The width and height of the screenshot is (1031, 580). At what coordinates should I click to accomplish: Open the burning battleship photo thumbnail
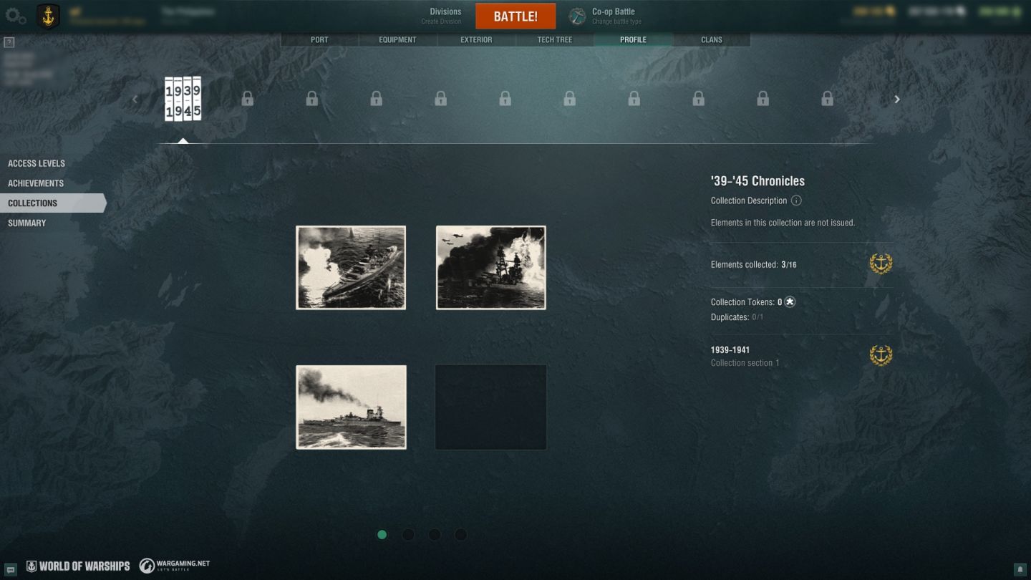490,268
